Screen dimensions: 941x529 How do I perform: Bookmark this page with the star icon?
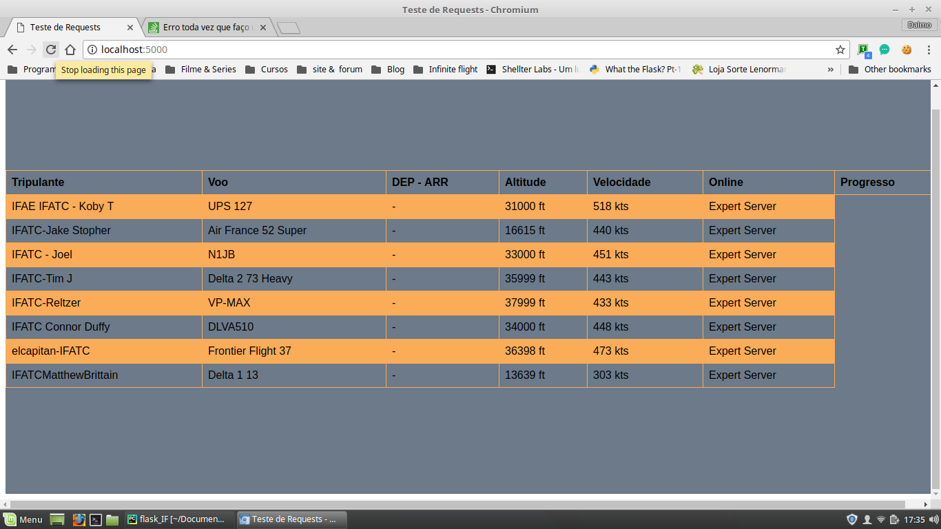tap(840, 50)
